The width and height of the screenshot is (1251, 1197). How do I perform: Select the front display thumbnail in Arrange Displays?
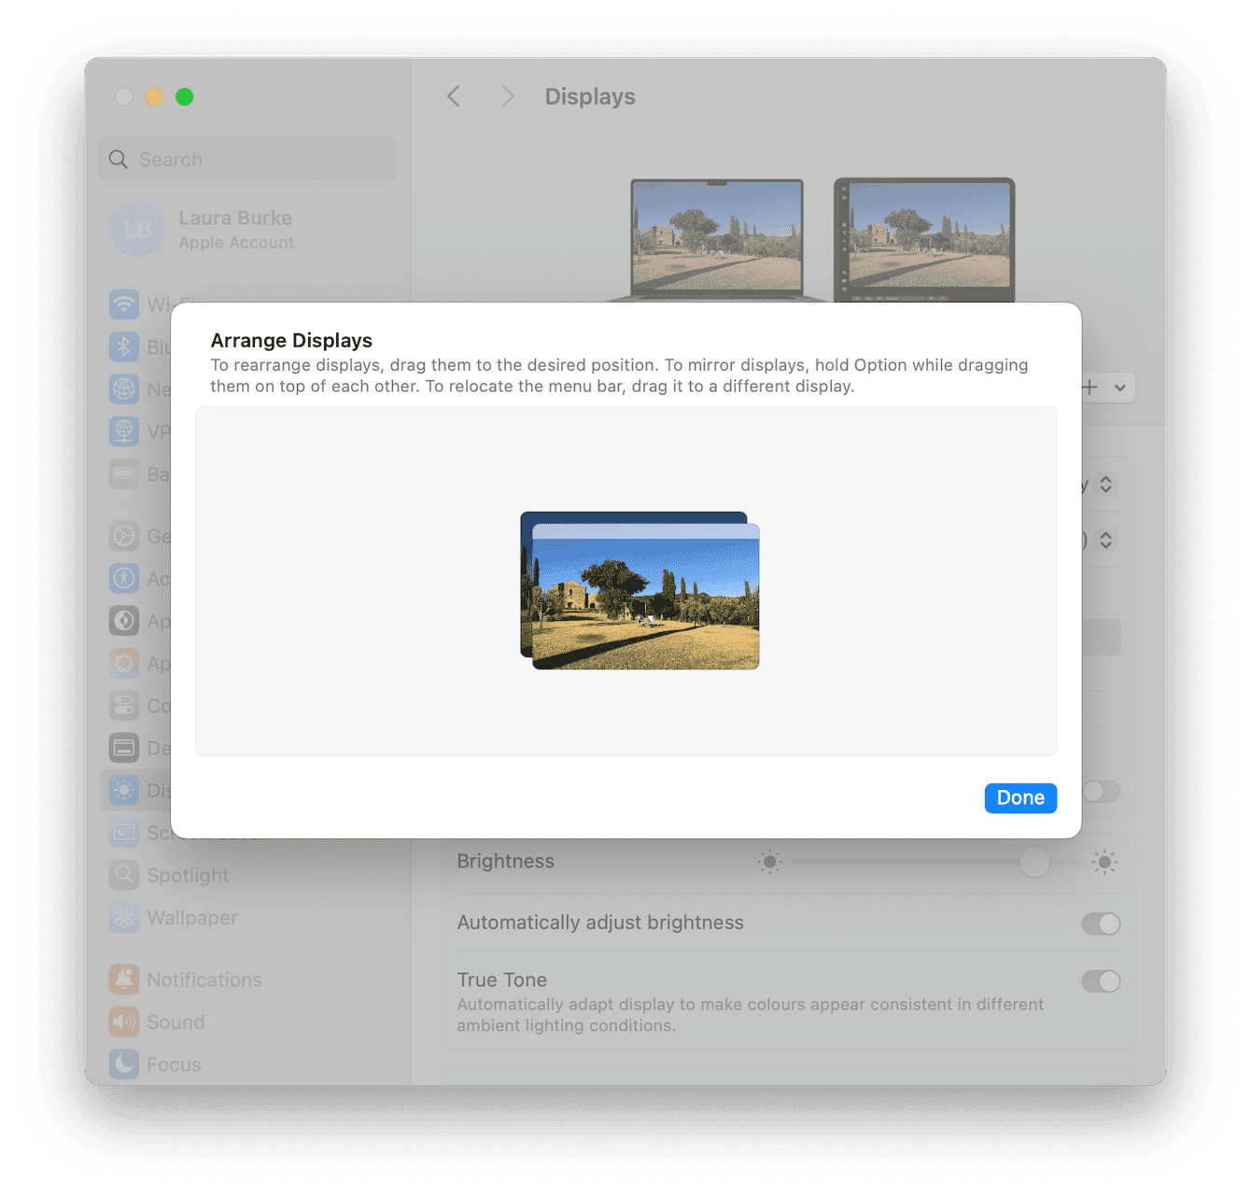point(646,598)
